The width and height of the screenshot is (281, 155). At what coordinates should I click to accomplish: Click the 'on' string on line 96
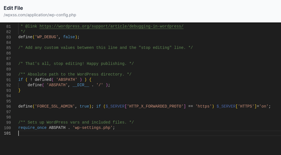tap(264, 106)
